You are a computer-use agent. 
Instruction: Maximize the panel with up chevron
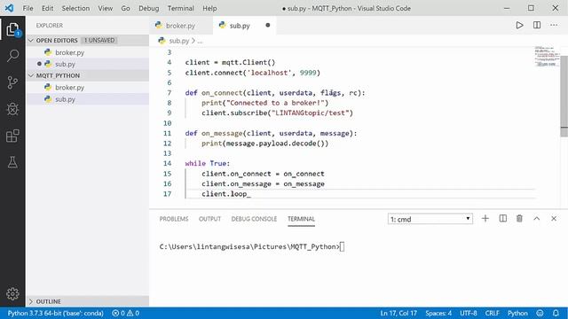click(x=536, y=219)
